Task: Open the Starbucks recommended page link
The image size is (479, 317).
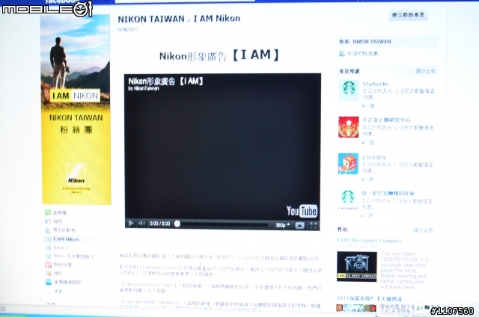Action: pos(375,84)
